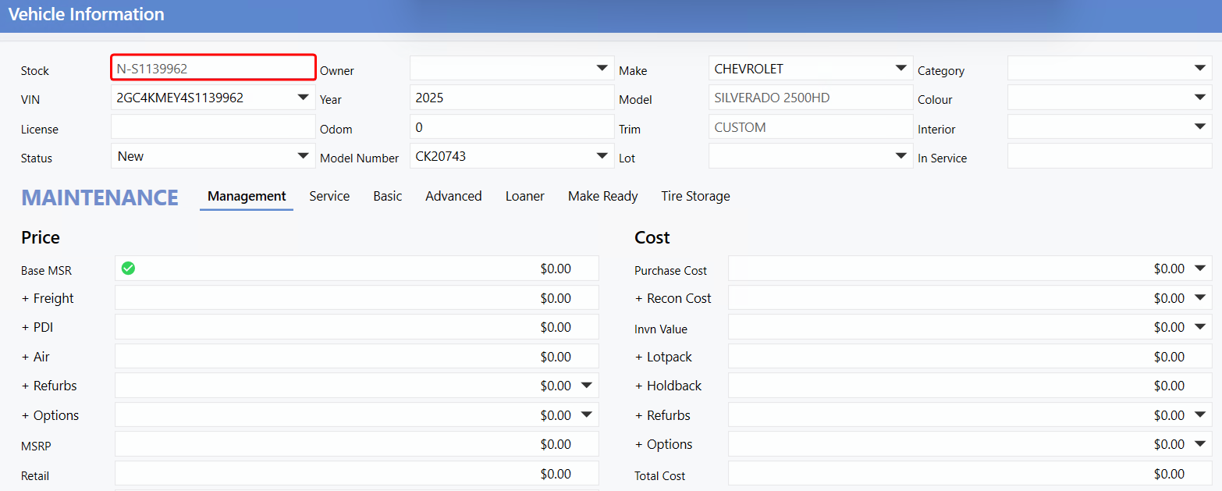The width and height of the screenshot is (1222, 491).
Task: Switch to Tire Storage tab
Action: click(x=695, y=197)
